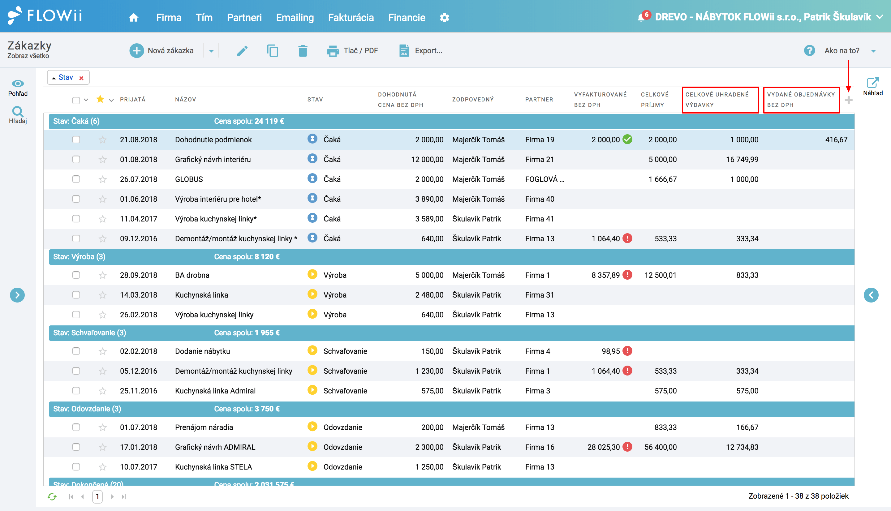This screenshot has width=891, height=511.
Task: Expand the Nová zákazka dropdown arrow
Action: (x=211, y=51)
